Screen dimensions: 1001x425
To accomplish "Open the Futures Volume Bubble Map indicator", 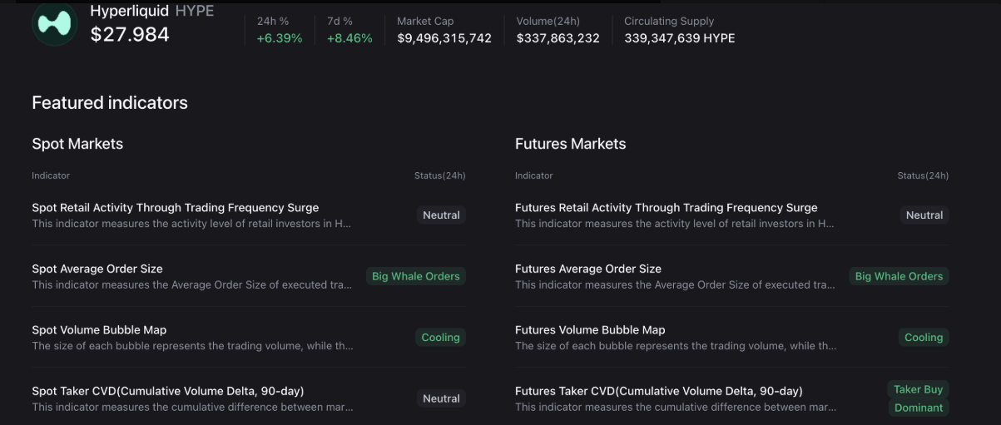I will [590, 330].
